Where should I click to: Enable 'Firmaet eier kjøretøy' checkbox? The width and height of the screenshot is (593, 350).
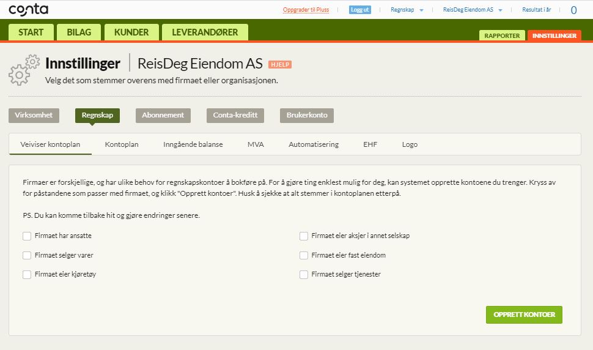(27, 274)
